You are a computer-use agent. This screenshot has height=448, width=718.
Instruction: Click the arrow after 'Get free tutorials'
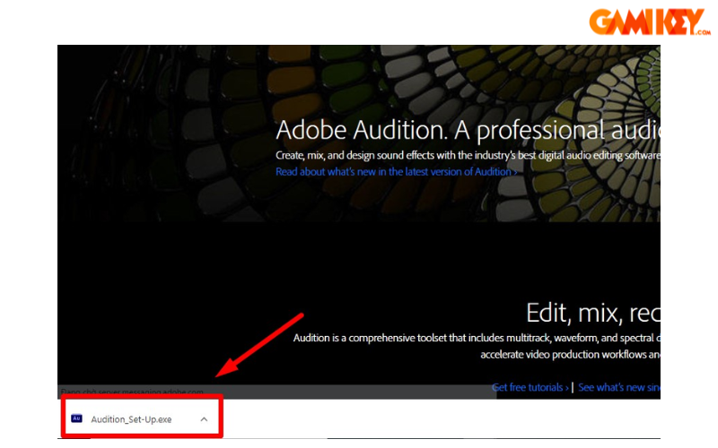(x=566, y=387)
